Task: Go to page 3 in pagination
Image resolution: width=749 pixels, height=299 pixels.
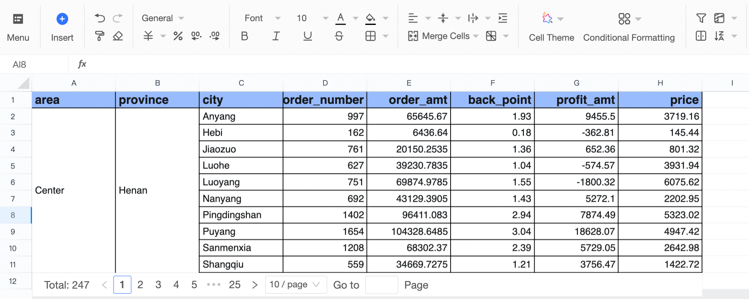Action: (x=158, y=284)
